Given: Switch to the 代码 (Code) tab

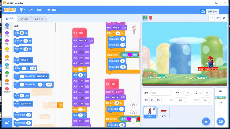Looking at the screenshot, I should pos(10,19).
